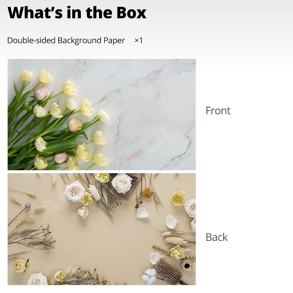Select the "Double-sided Background Paper" text

(66, 40)
